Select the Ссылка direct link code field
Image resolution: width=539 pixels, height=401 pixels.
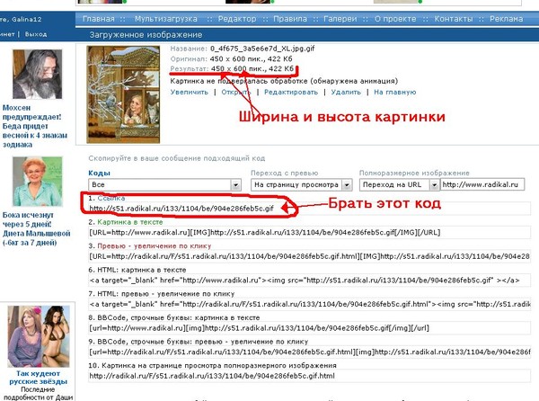309,209
